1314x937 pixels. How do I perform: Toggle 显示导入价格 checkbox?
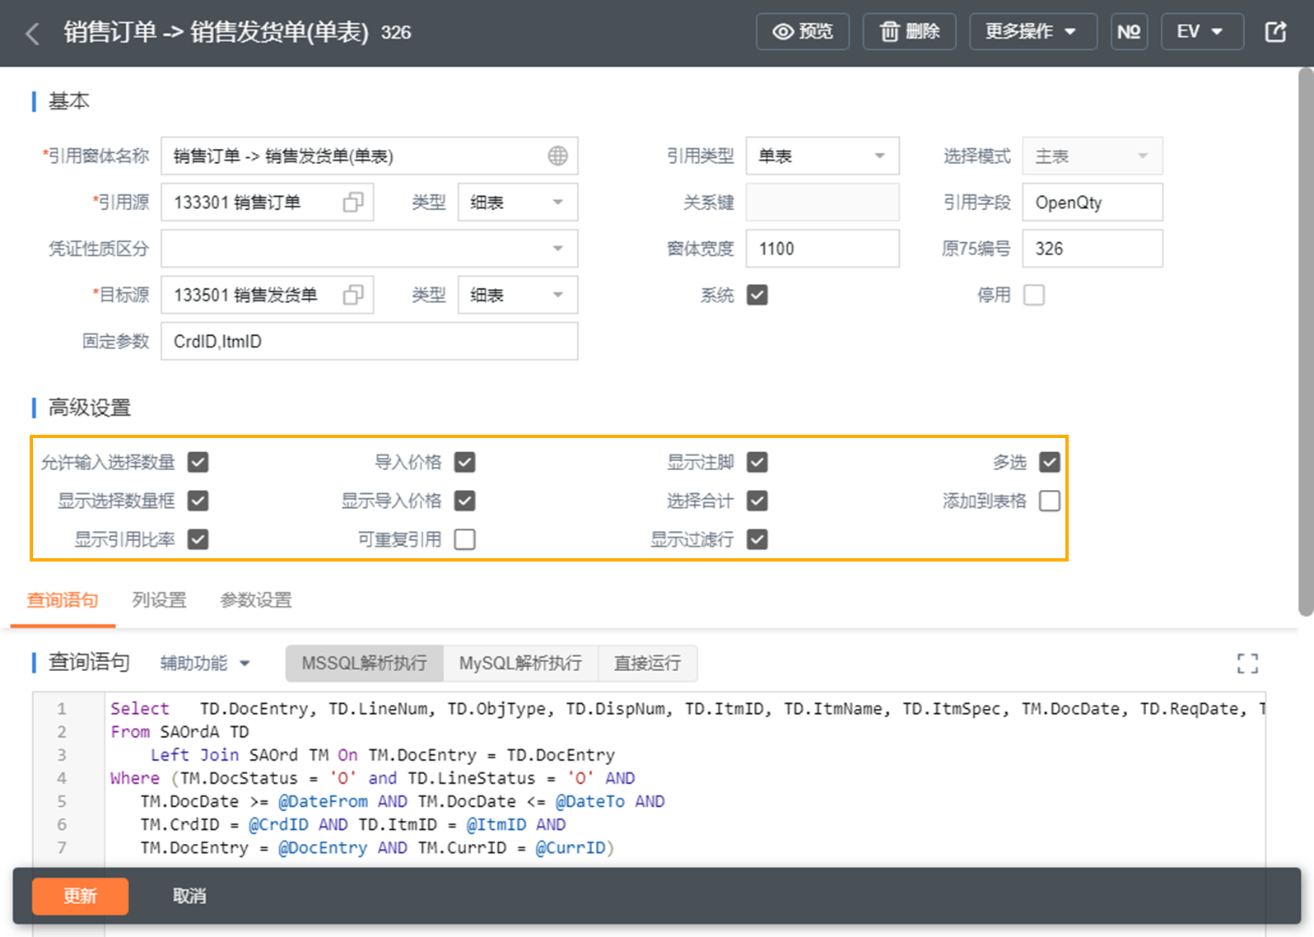[x=465, y=501]
